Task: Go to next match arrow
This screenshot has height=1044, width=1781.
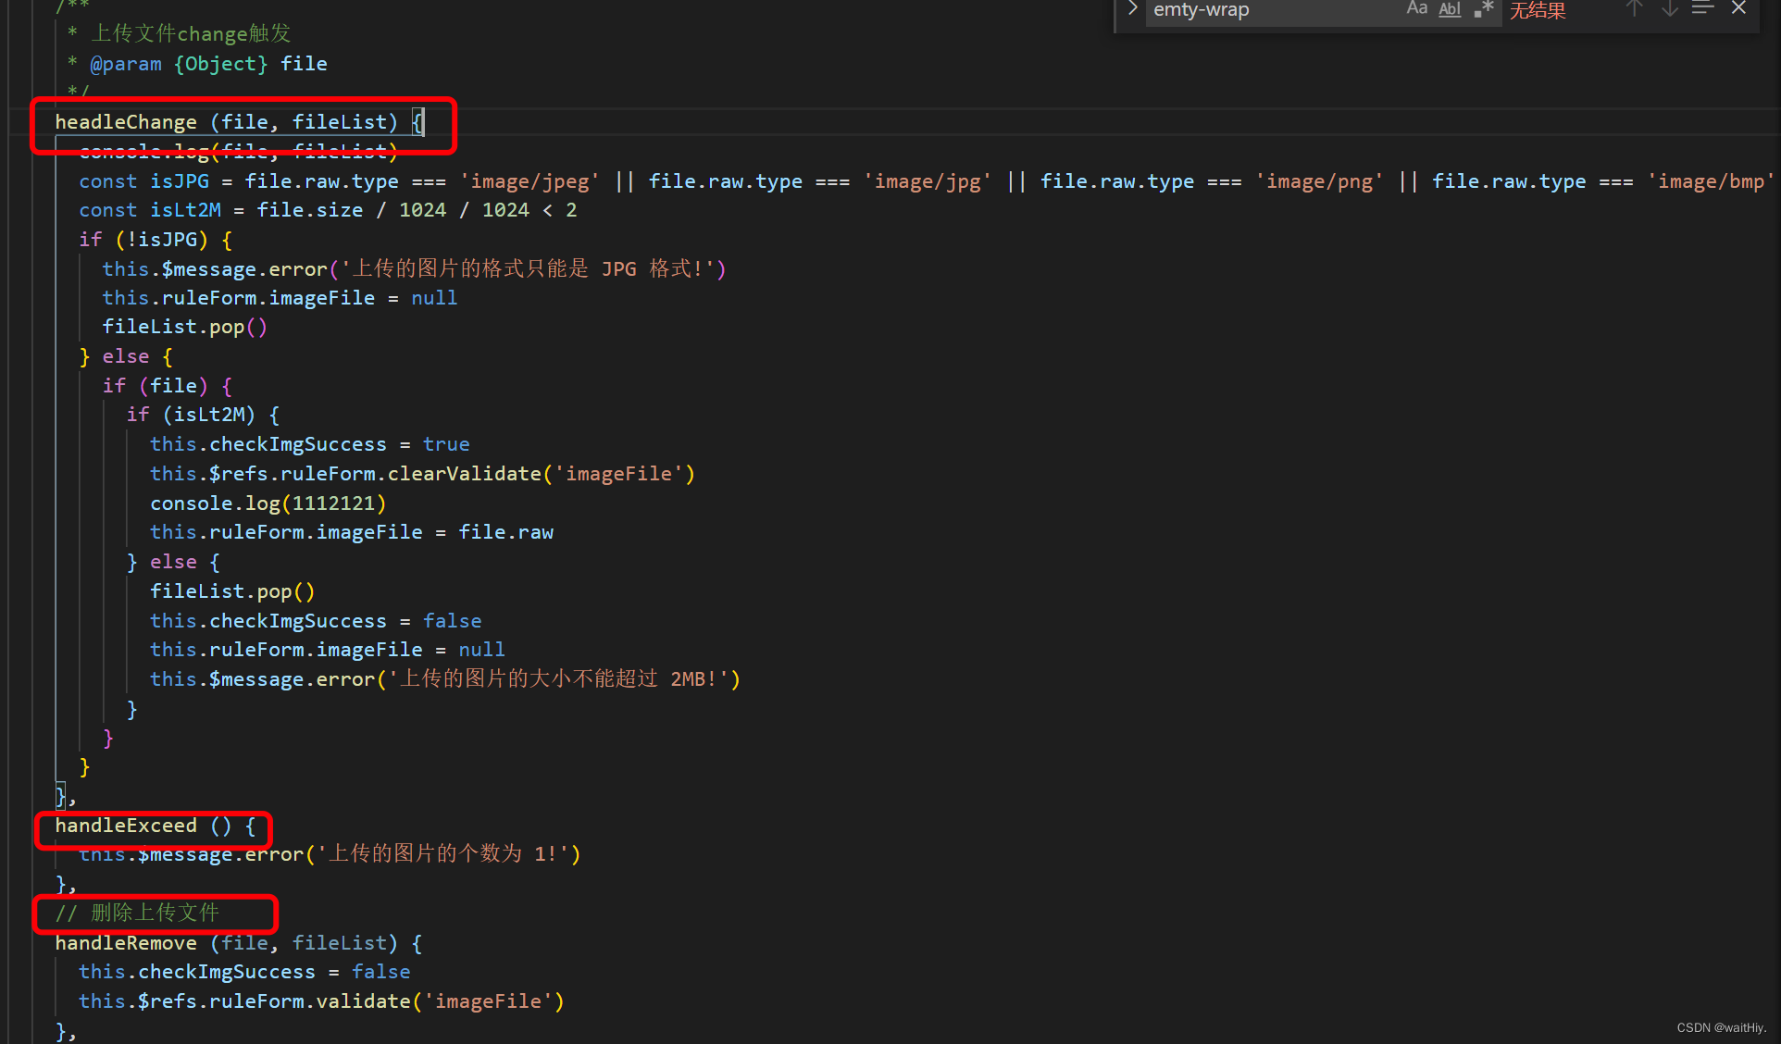Action: [1669, 9]
